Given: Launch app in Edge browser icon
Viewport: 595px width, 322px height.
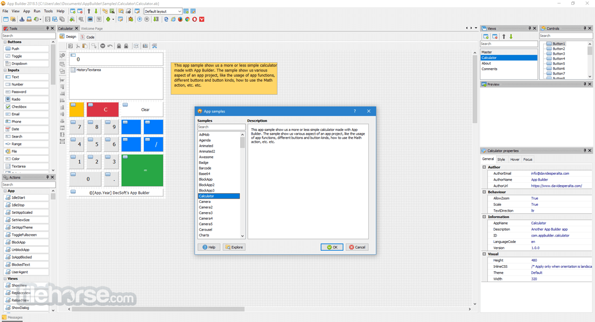Looking at the screenshot, I should coord(166,19).
